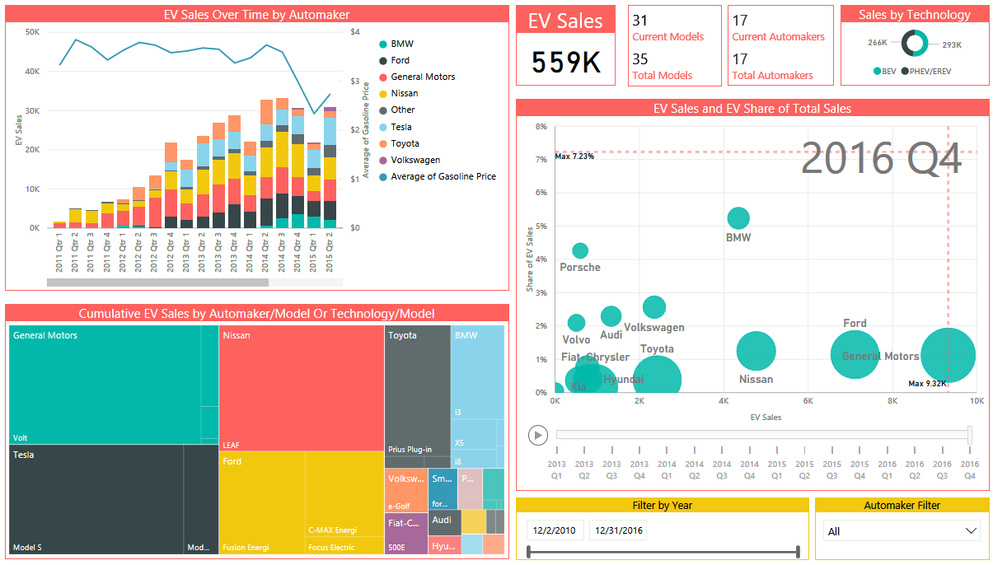993x565 pixels.
Task: Click the 'Max 9.32K' reference label
Action: (x=927, y=384)
